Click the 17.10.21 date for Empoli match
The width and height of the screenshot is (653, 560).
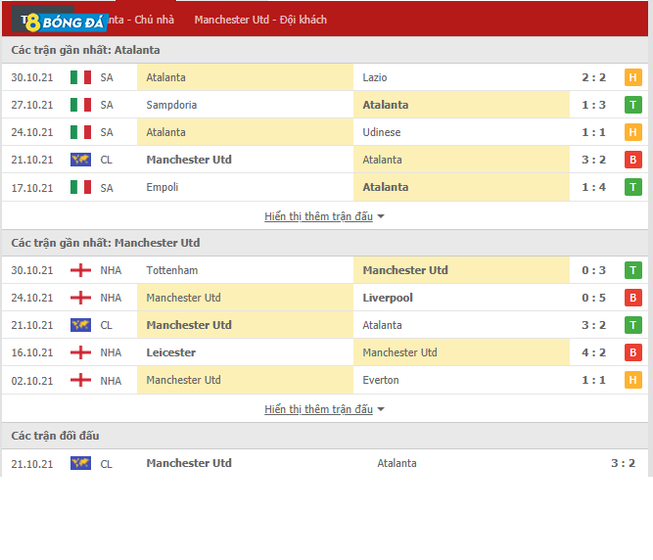pyautogui.click(x=32, y=188)
